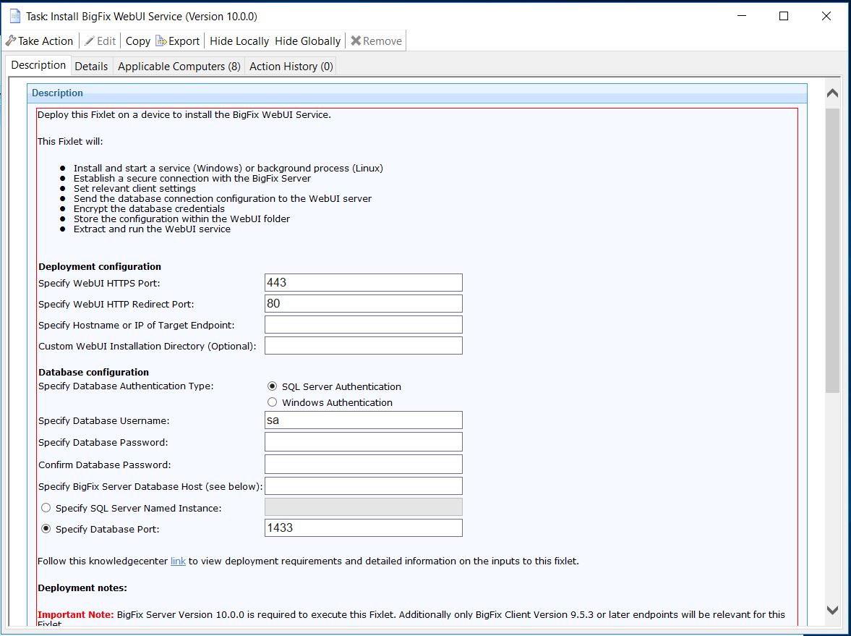The height and width of the screenshot is (636, 851).
Task: Click the Hostname or IP of Target Endpoint field
Action: coord(363,324)
